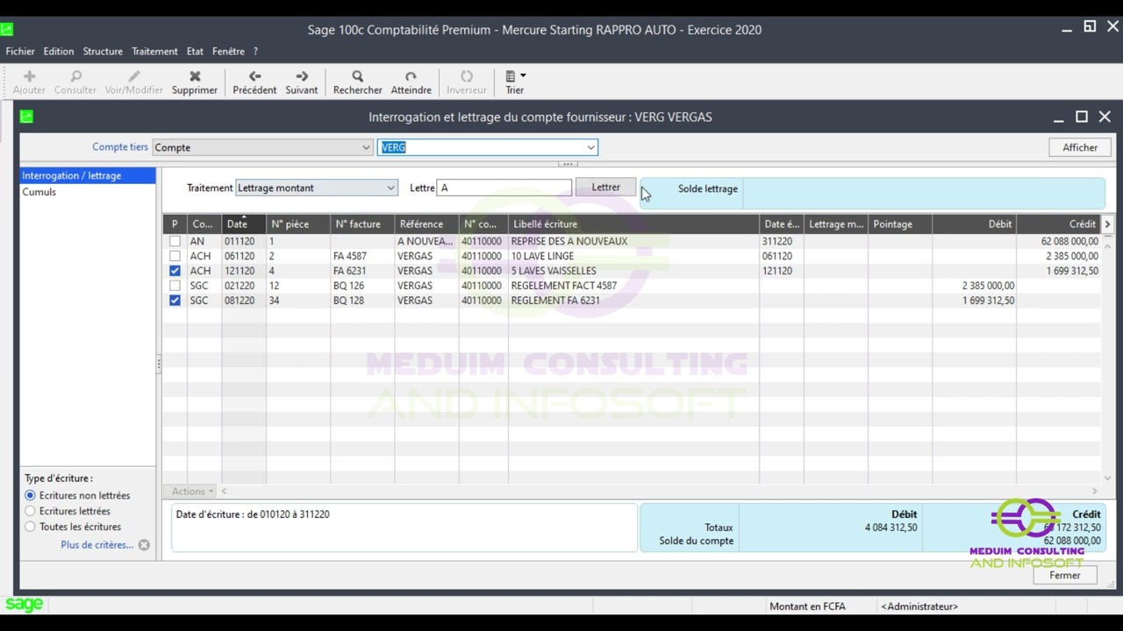Open the Edition menu
Viewport: 1123px width, 631px height.
point(59,52)
